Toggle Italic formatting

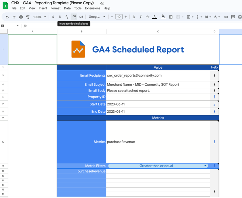pos(140,17)
